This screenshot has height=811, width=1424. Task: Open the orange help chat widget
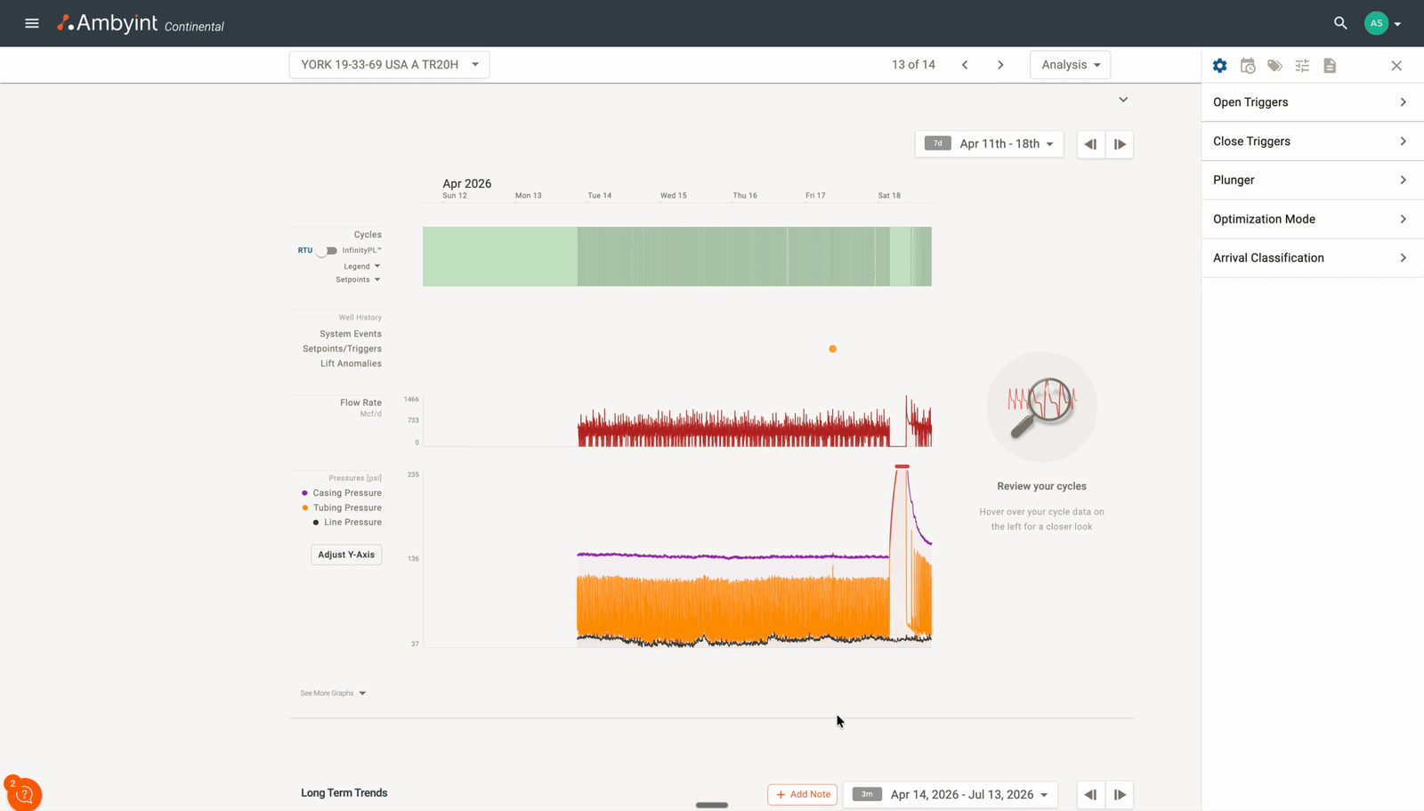click(x=24, y=792)
